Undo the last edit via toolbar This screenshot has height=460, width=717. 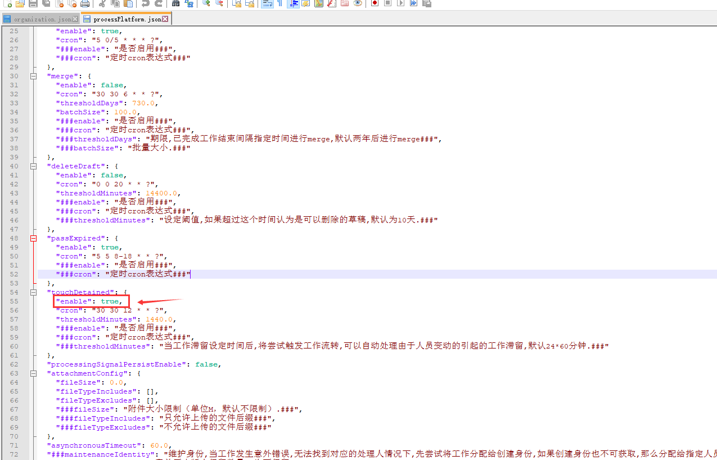point(146,3)
